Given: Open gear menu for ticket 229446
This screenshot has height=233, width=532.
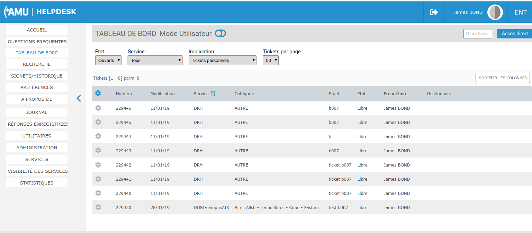Looking at the screenshot, I should 98,108.
